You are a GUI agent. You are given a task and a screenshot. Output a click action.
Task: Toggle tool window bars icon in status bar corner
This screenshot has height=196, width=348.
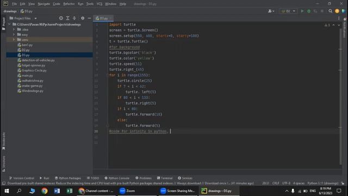coord(4,183)
